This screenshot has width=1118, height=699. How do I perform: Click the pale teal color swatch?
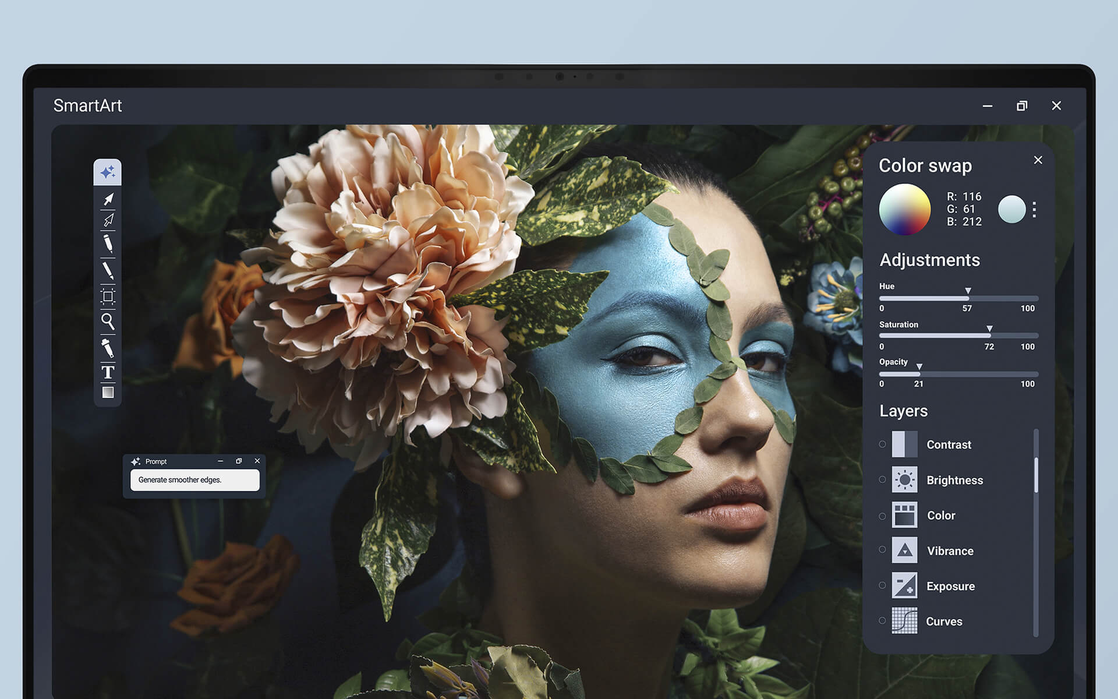pos(1011,210)
